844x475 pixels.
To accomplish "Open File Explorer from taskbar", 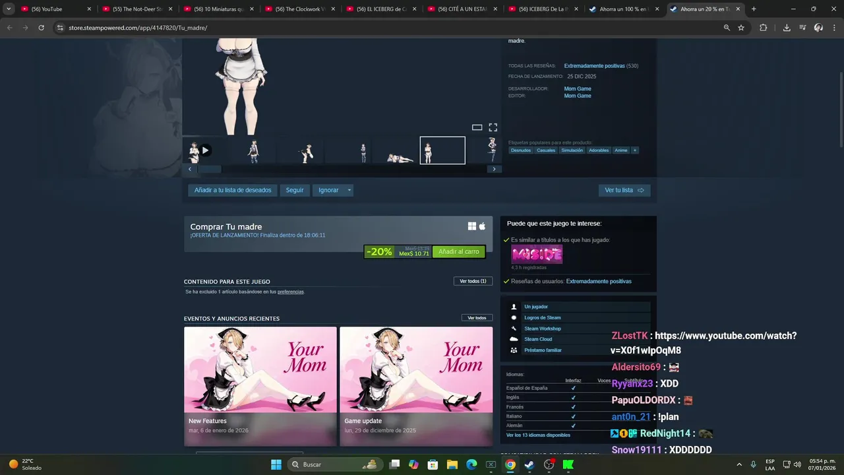I will pyautogui.click(x=452, y=464).
